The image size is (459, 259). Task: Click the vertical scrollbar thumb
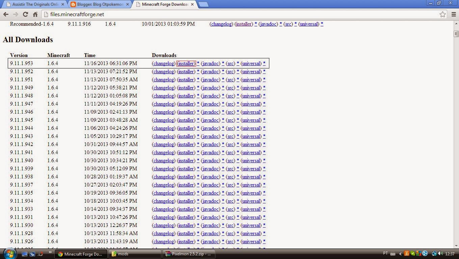(x=456, y=34)
